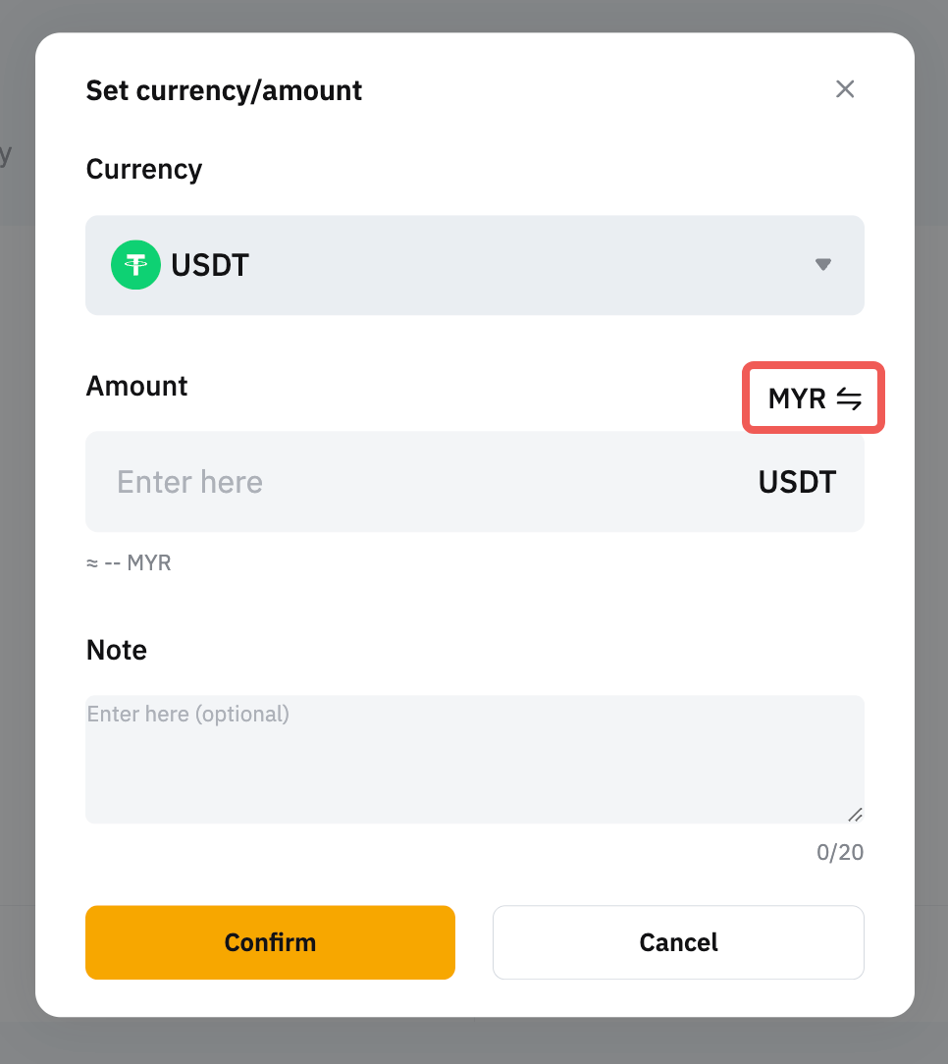This screenshot has width=948, height=1064.
Task: Click the 0/20 character counter
Action: (840, 852)
